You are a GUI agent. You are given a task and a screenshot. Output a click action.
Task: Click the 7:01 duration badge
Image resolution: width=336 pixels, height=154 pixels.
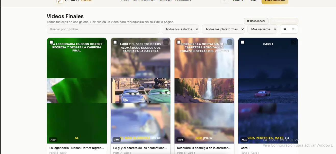pos(244,139)
